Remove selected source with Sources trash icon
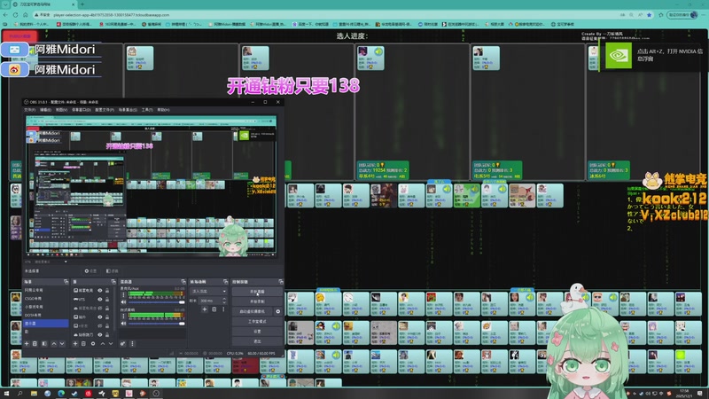 click(x=83, y=344)
